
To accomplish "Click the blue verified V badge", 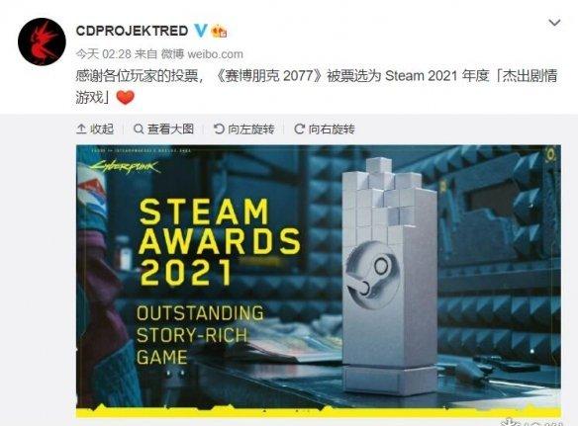I will 201,31.
